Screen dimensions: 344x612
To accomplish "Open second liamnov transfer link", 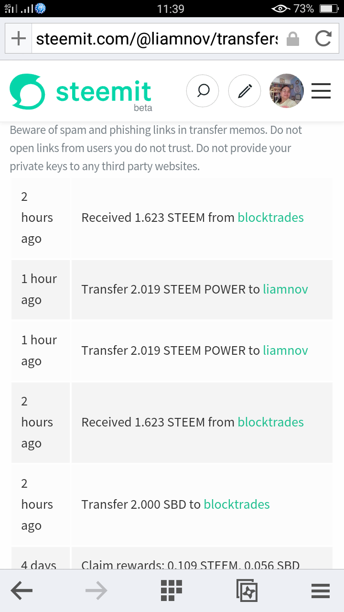I will click(x=285, y=350).
